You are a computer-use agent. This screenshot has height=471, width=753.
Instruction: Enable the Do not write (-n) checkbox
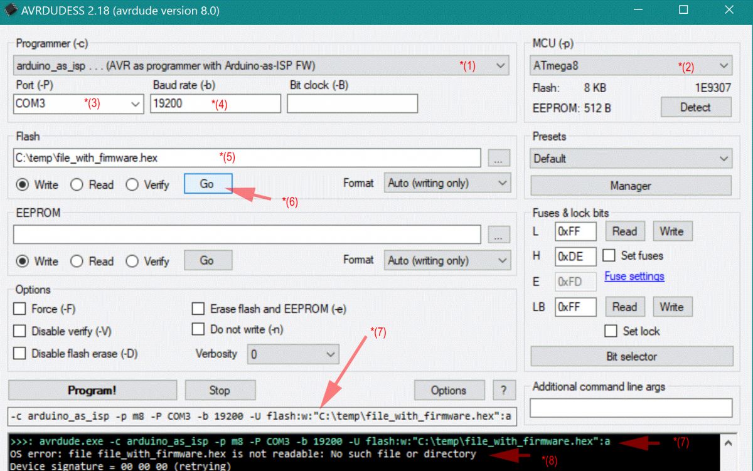click(x=198, y=329)
